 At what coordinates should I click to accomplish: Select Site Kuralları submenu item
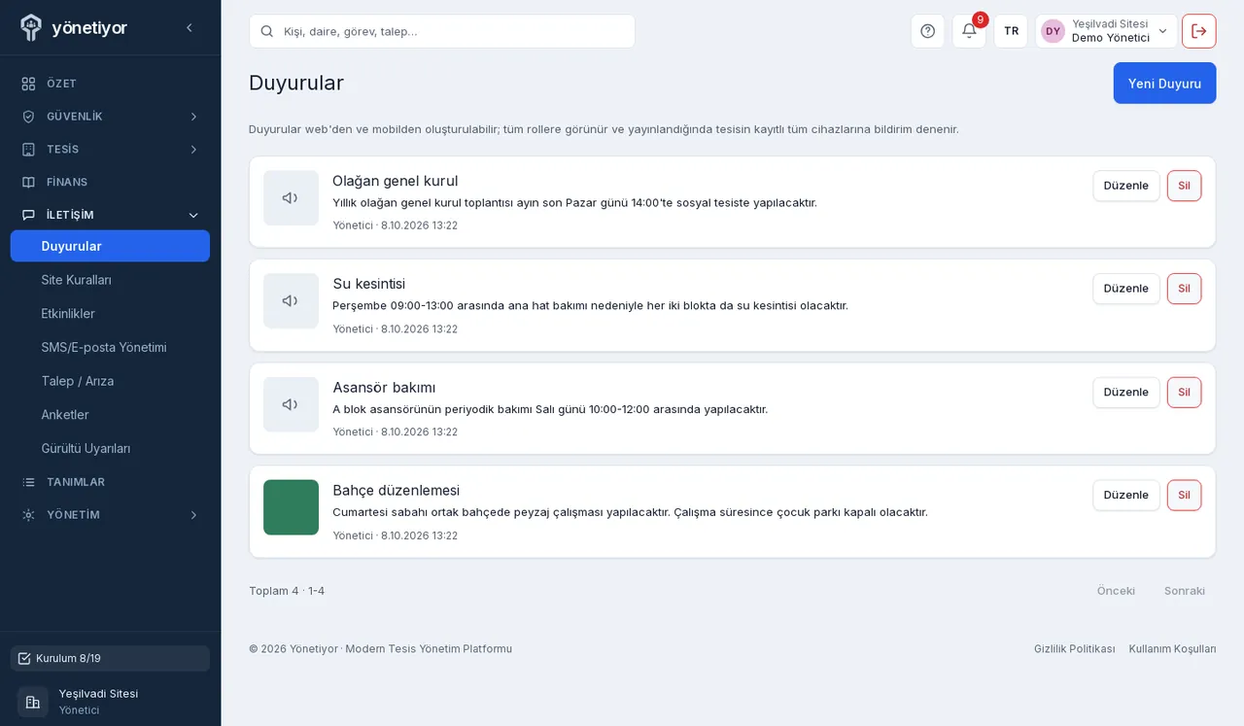110,280
